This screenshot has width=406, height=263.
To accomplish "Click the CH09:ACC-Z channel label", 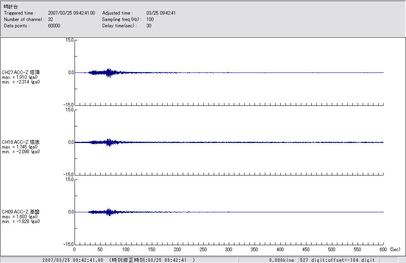I will point(21,212).
